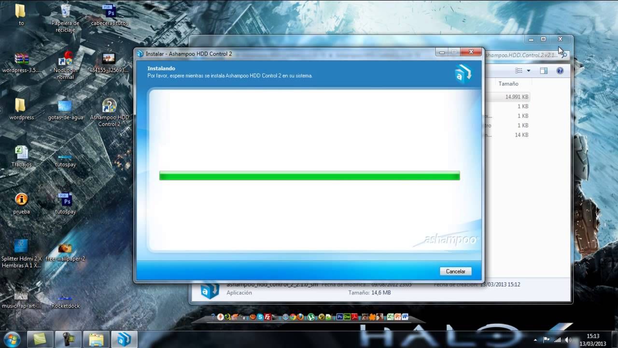Click the application icon in Explorer details pane

[x=210, y=290]
